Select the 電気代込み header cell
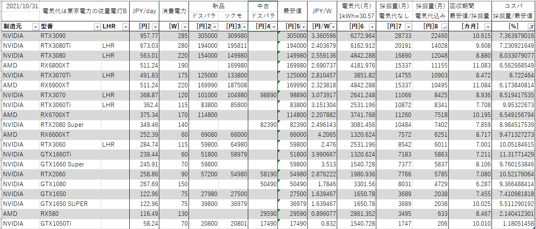This screenshot has width=536, height=229. 430,16
